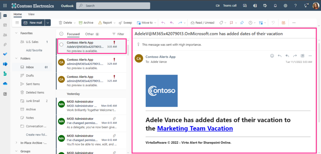This screenshot has width=321, height=154.
Task: Switch to the View tab
Action: coord(31,14)
